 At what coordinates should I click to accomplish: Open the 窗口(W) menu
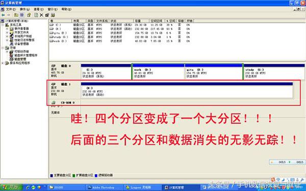(53, 9)
